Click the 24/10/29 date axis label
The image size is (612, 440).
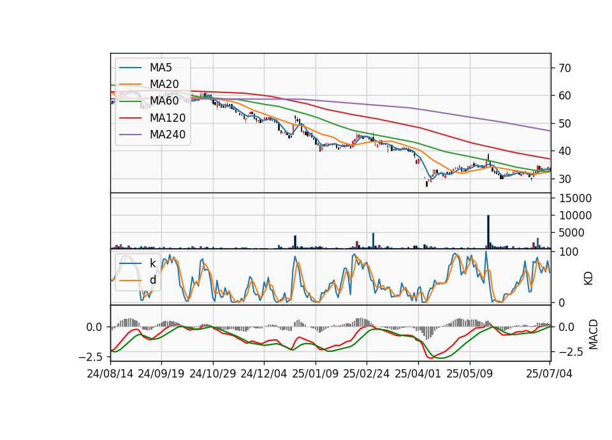(213, 374)
